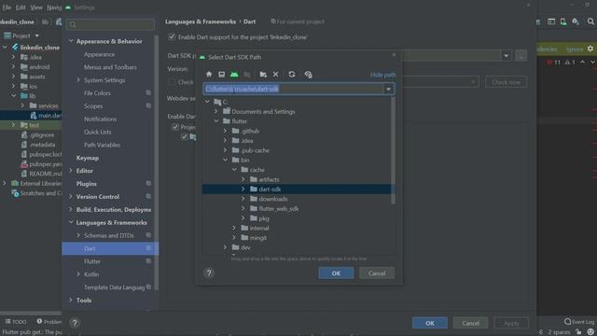Open help in Select Dart SDK Path dialog
Image resolution: width=597 pixels, height=336 pixels.
click(x=209, y=273)
